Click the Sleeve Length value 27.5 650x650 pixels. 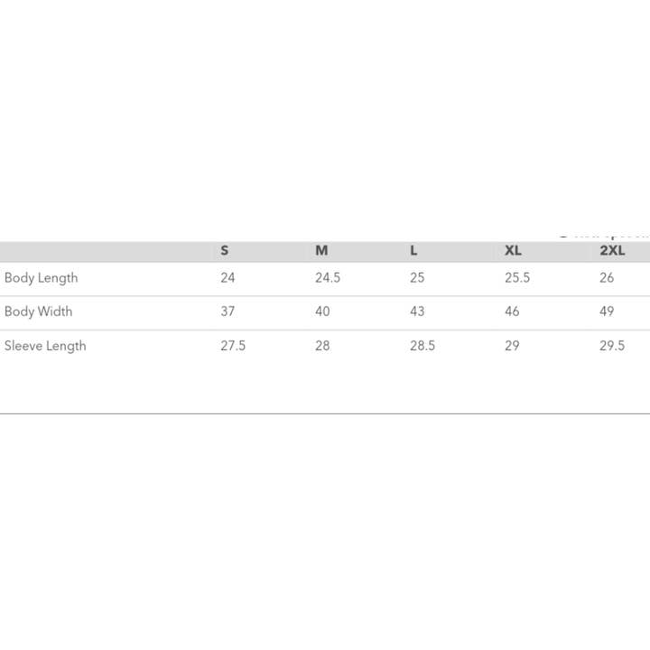coord(233,346)
